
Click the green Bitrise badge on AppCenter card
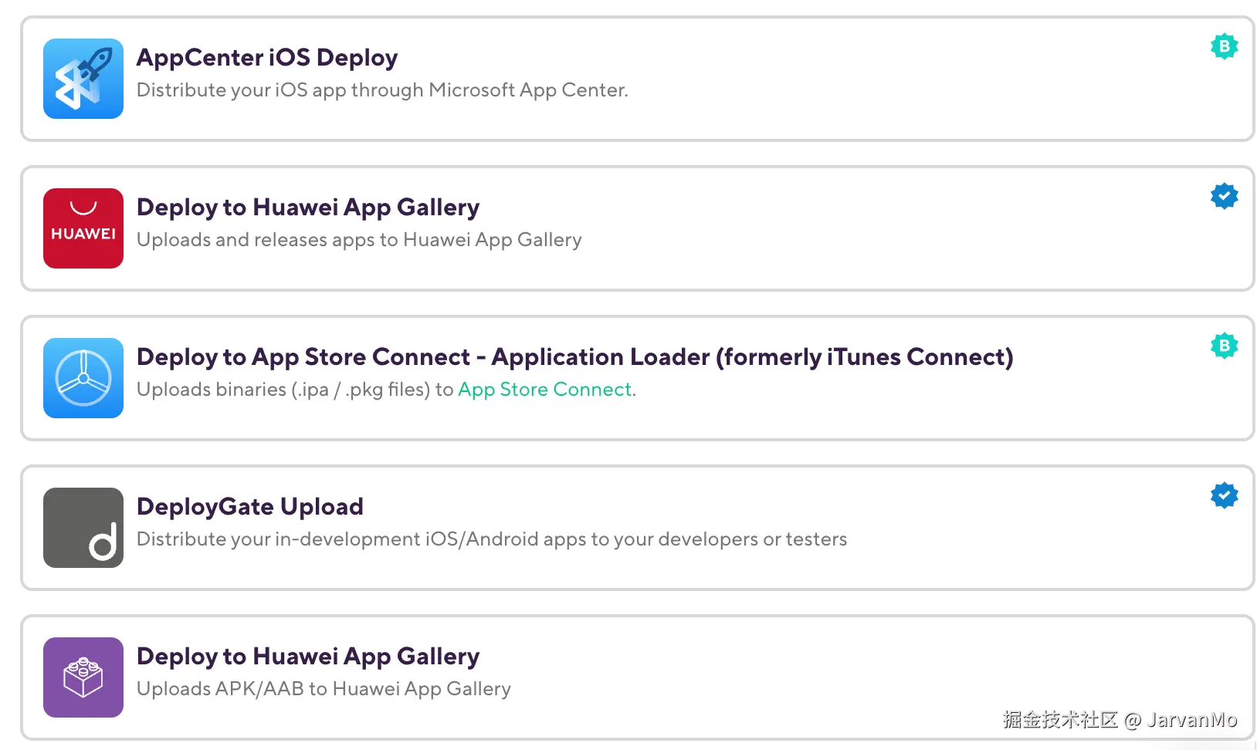click(x=1224, y=46)
